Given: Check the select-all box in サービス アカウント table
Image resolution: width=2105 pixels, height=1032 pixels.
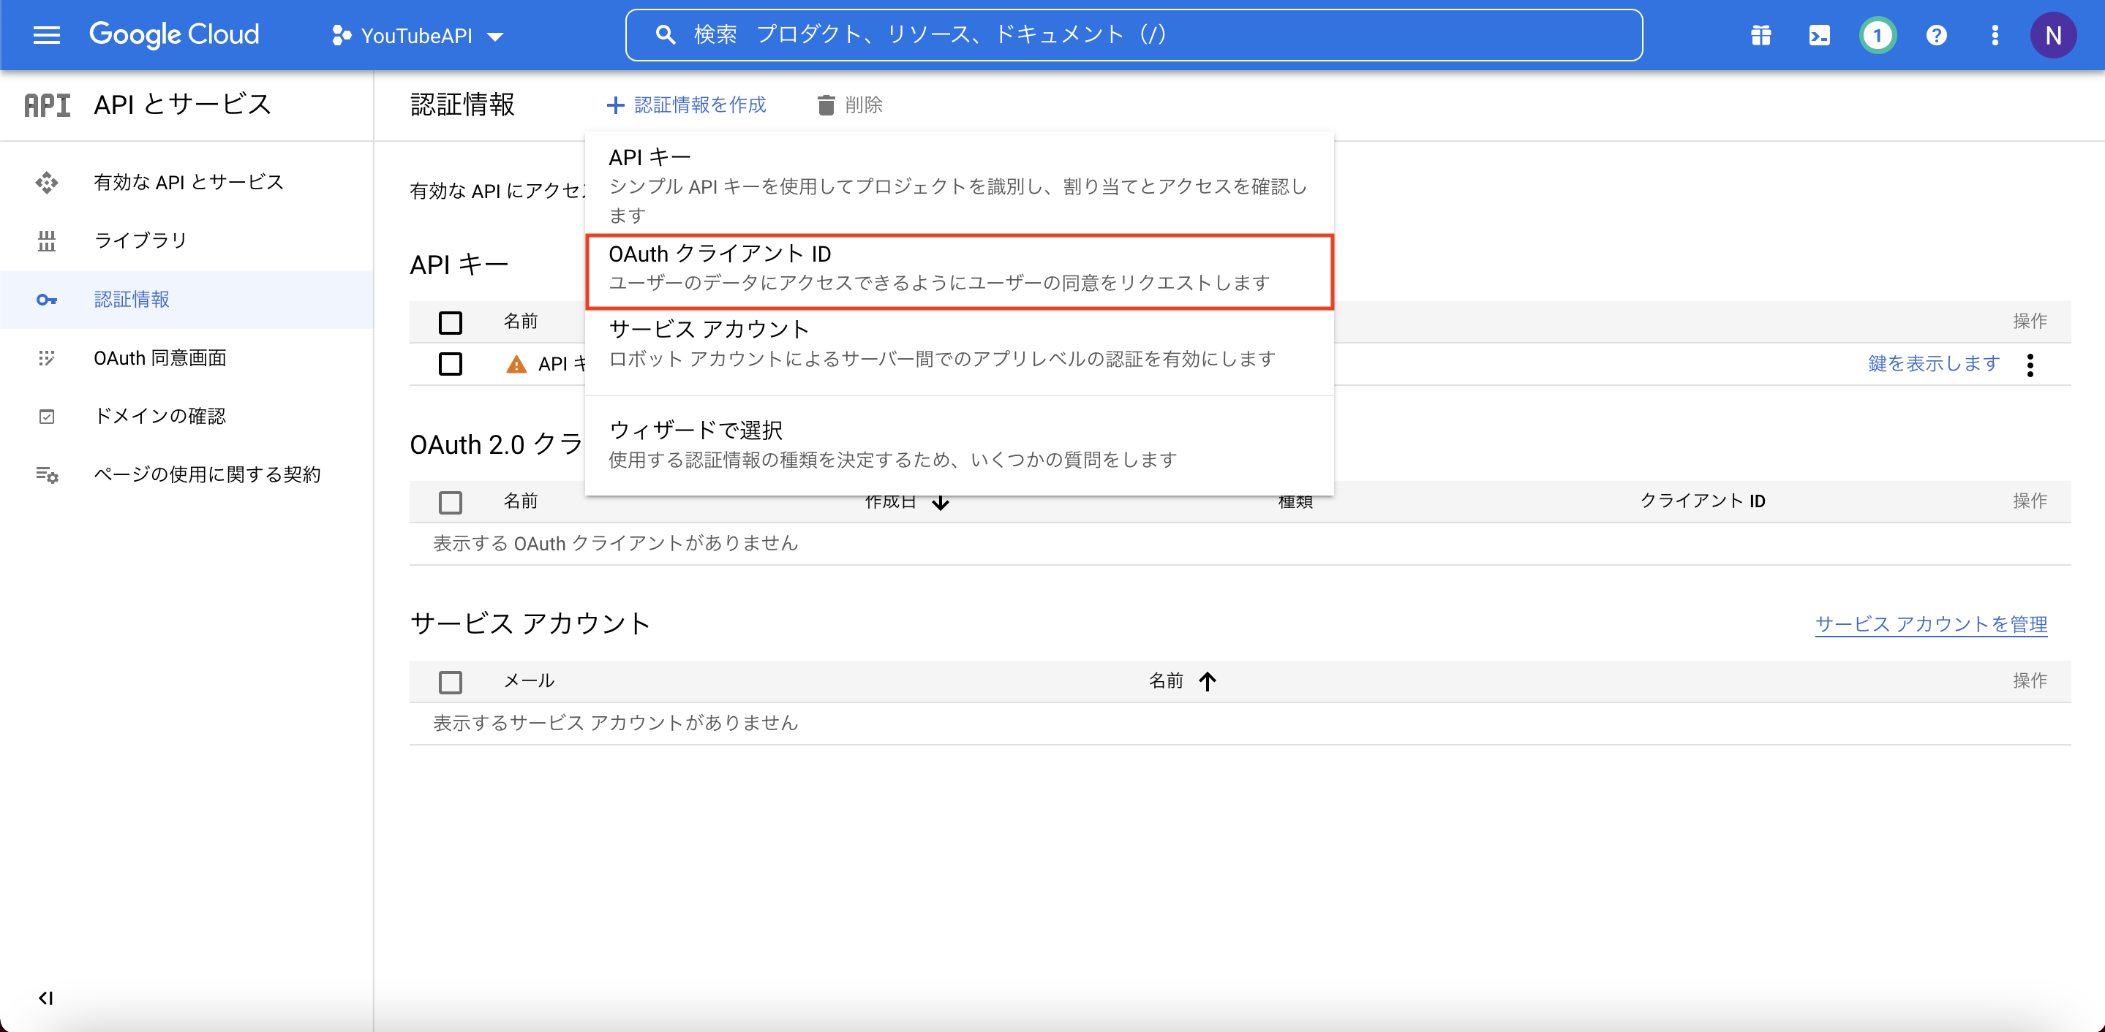Looking at the screenshot, I should [x=451, y=683].
